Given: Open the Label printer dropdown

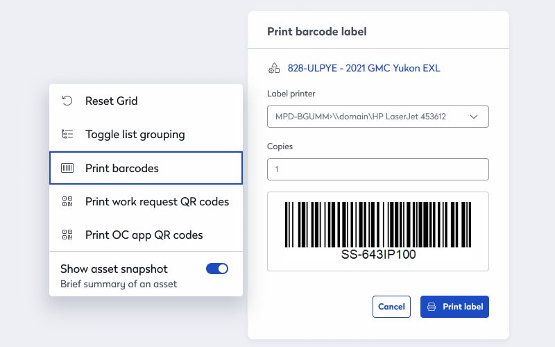Looking at the screenshot, I should tap(377, 117).
